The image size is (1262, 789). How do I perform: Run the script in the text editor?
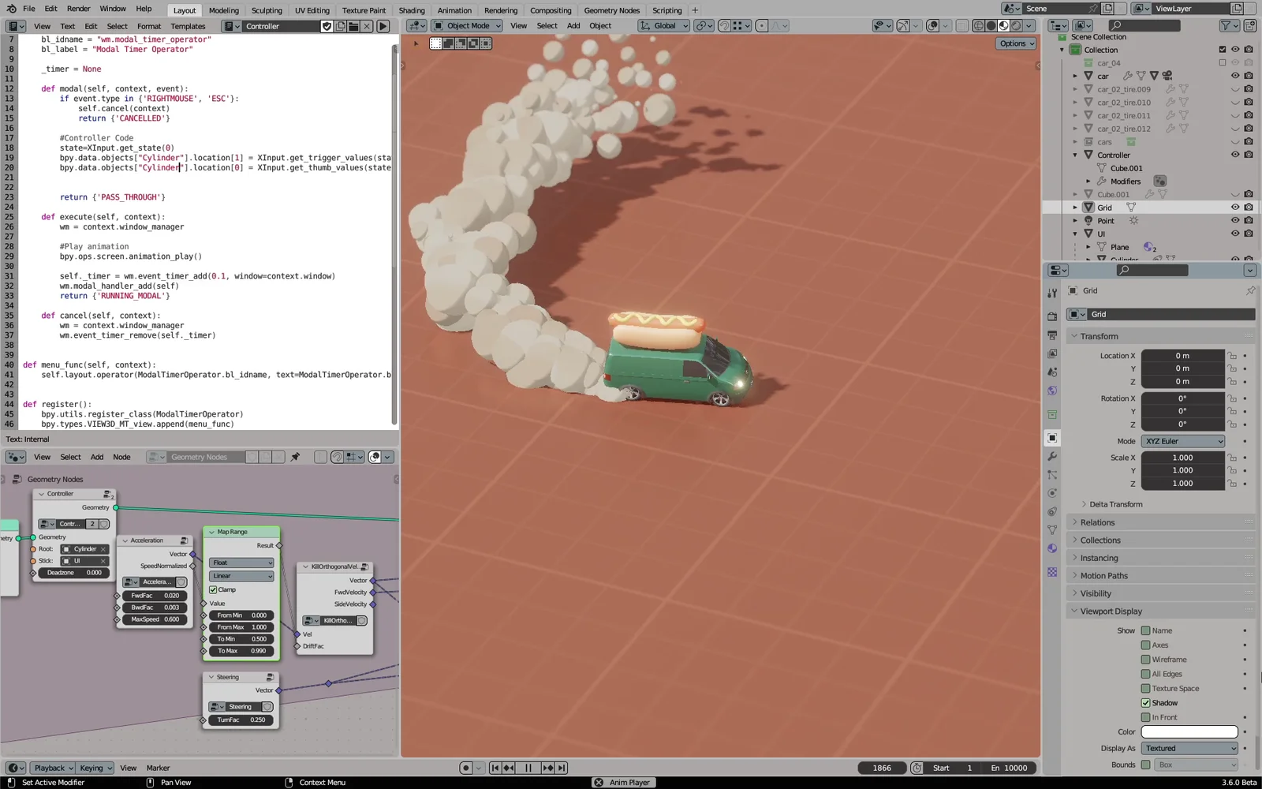(x=383, y=26)
